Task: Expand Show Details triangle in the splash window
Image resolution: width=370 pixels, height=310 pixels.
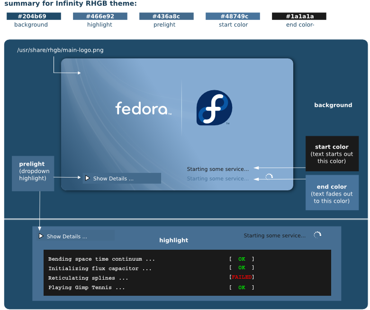Action: pos(87,178)
